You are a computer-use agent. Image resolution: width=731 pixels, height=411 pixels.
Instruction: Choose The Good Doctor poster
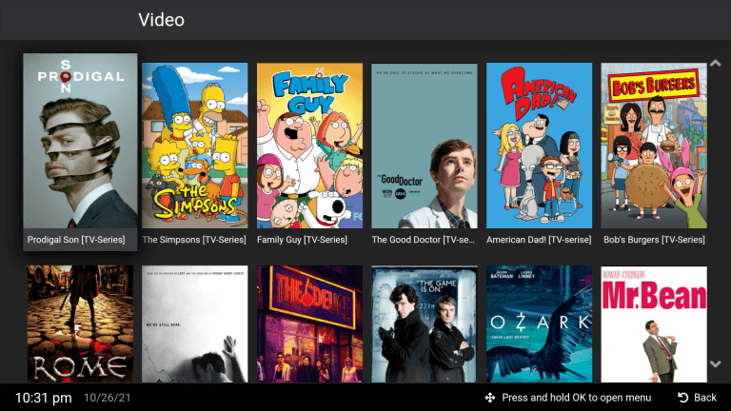pos(425,145)
